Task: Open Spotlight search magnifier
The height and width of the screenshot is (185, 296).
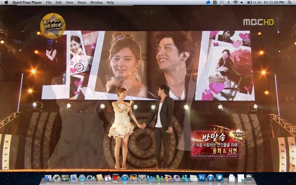Action: pos(290,3)
